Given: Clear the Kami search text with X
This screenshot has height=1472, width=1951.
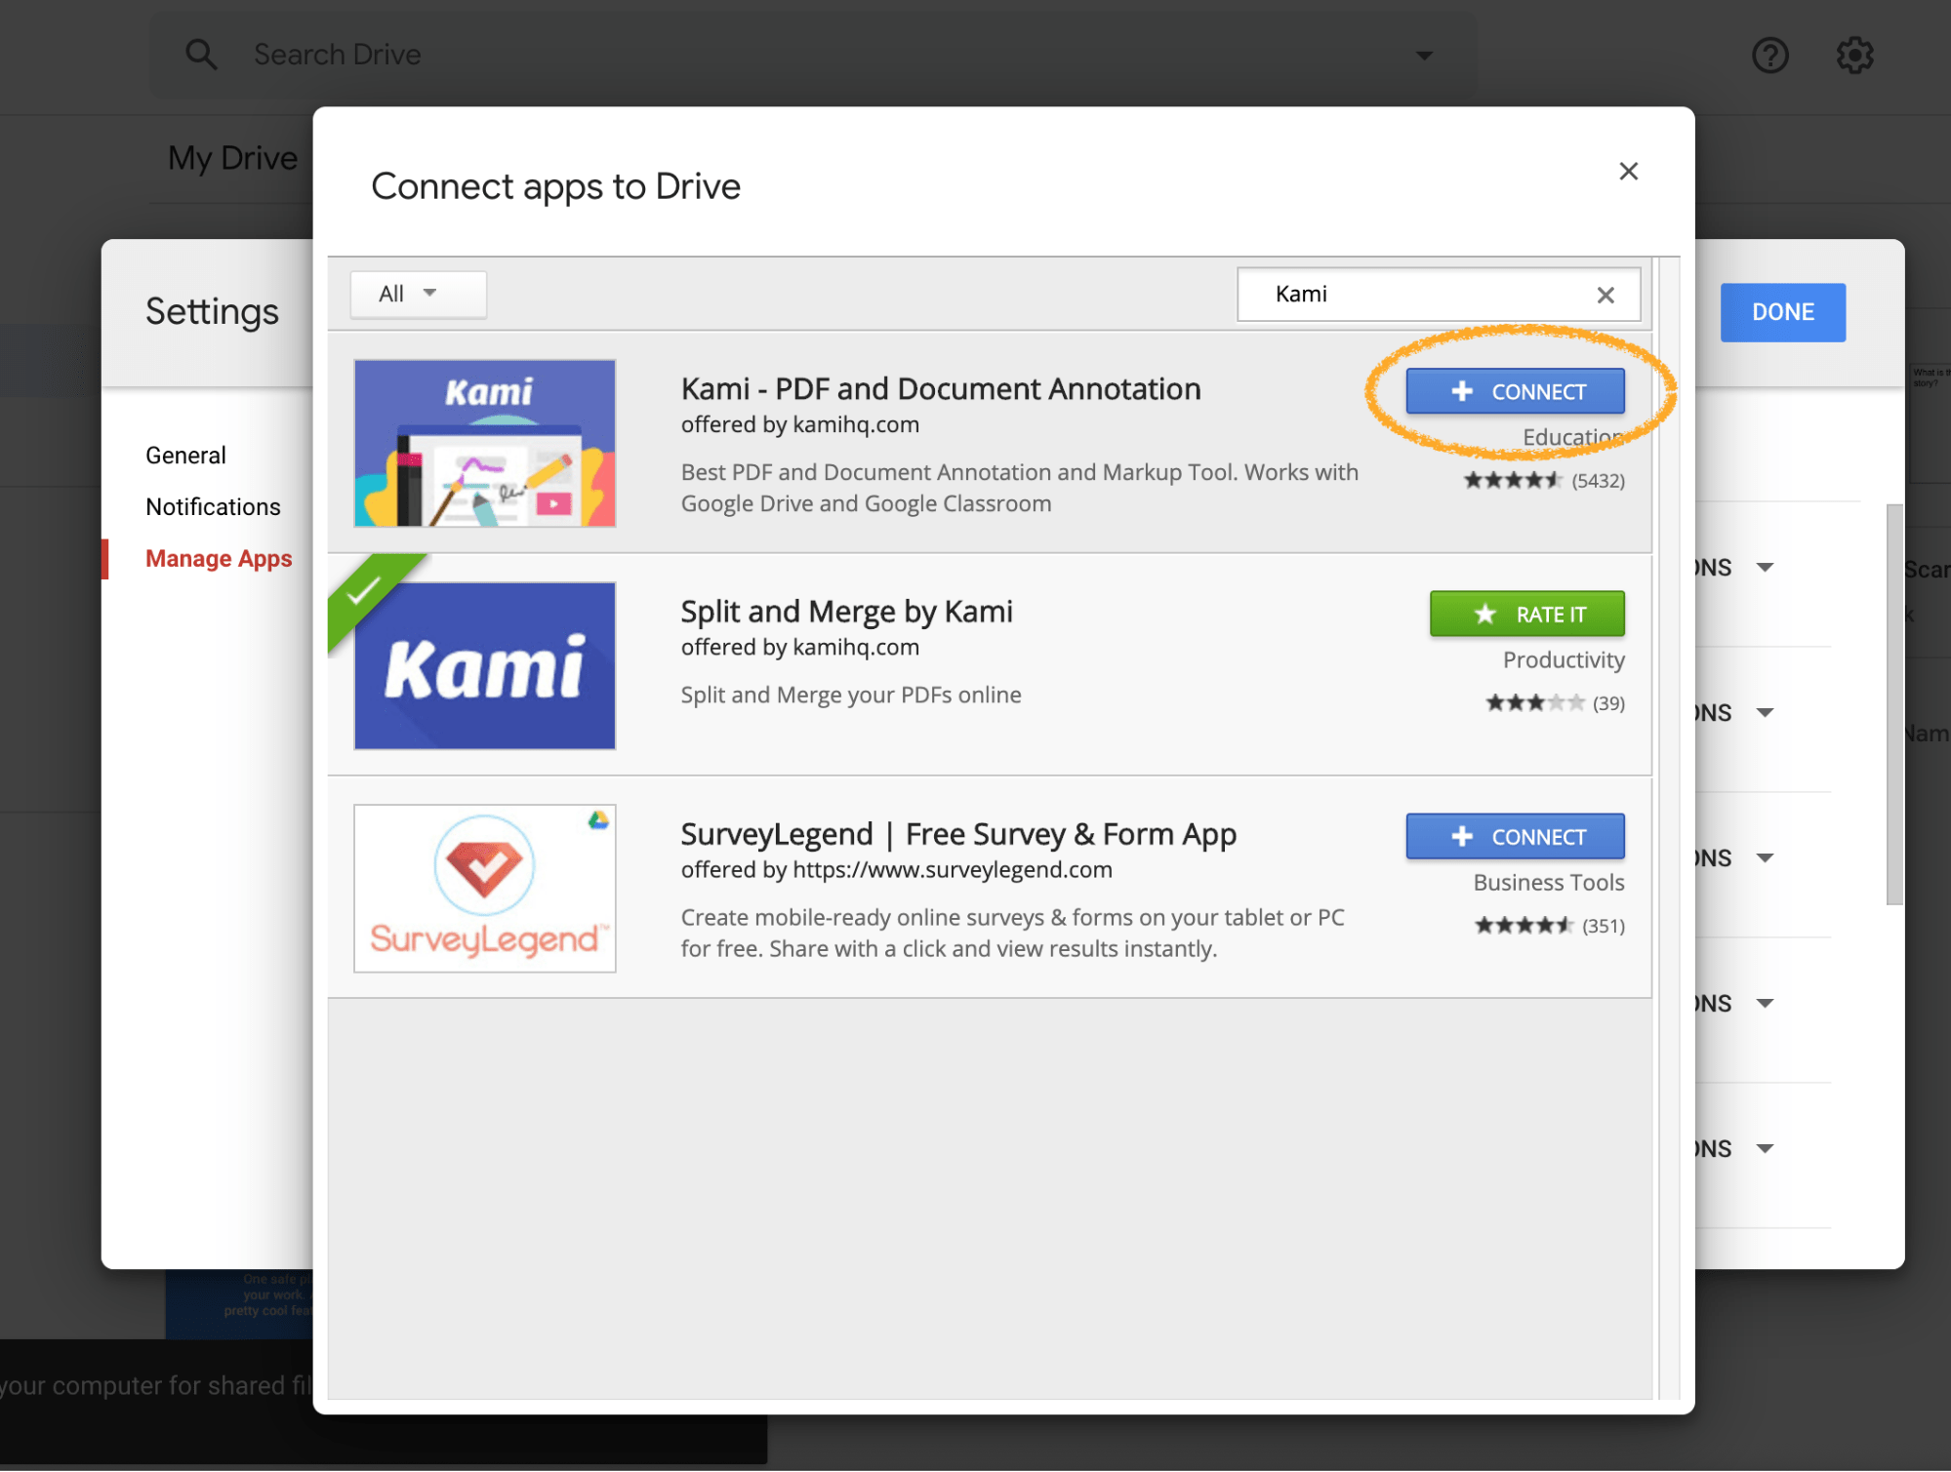Looking at the screenshot, I should [x=1606, y=295].
